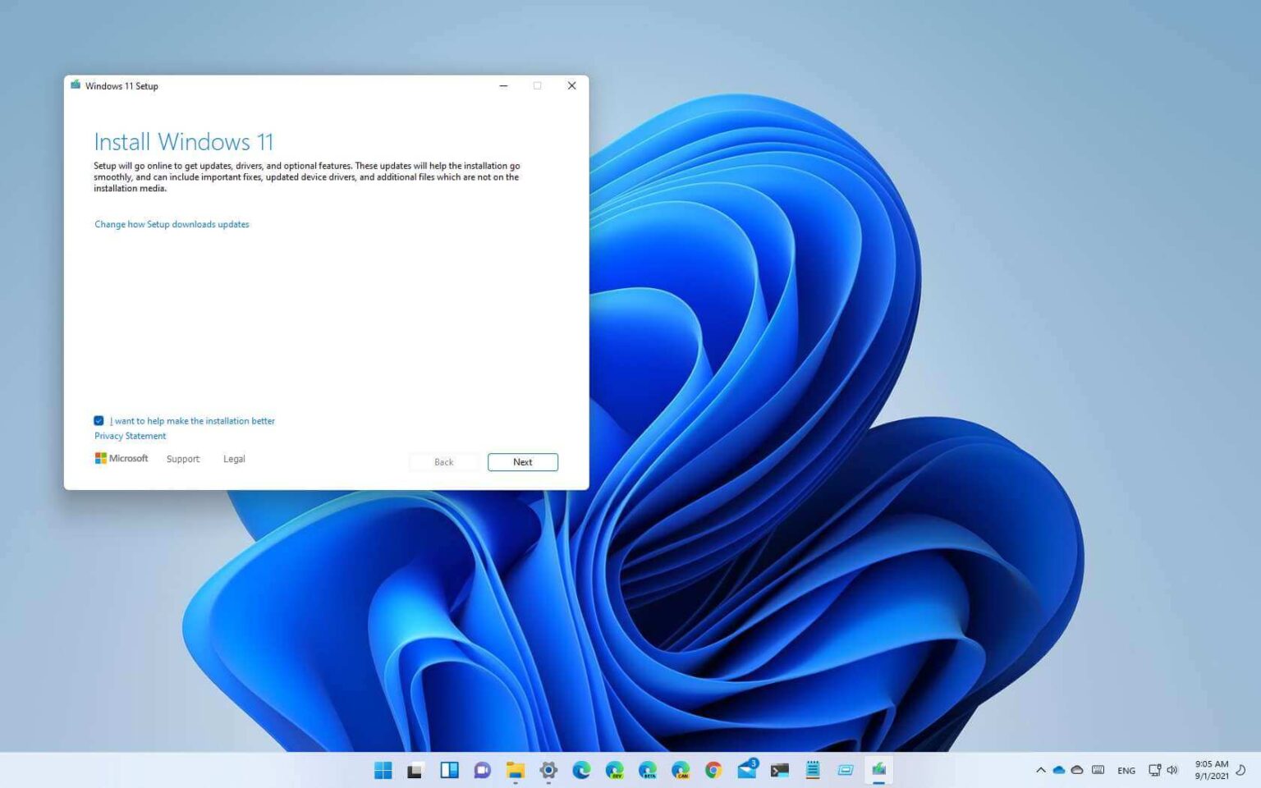This screenshot has width=1261, height=788.
Task: Expand hidden system tray icons
Action: (x=1041, y=770)
